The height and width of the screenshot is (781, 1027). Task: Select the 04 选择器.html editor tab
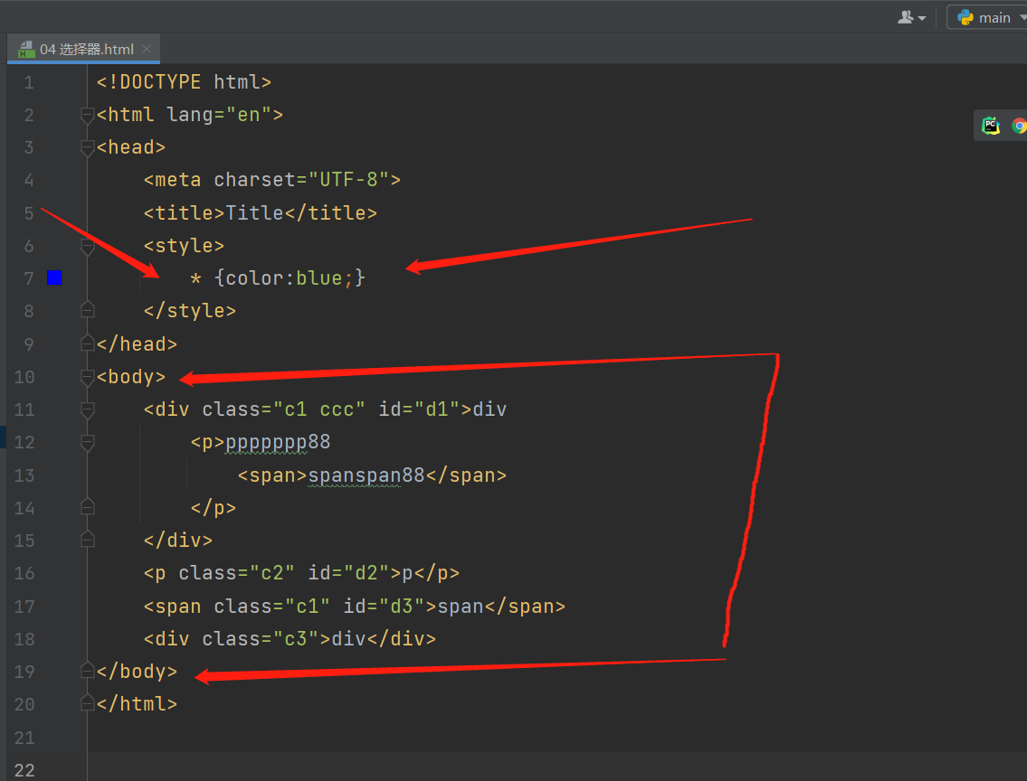pyautogui.click(x=84, y=49)
